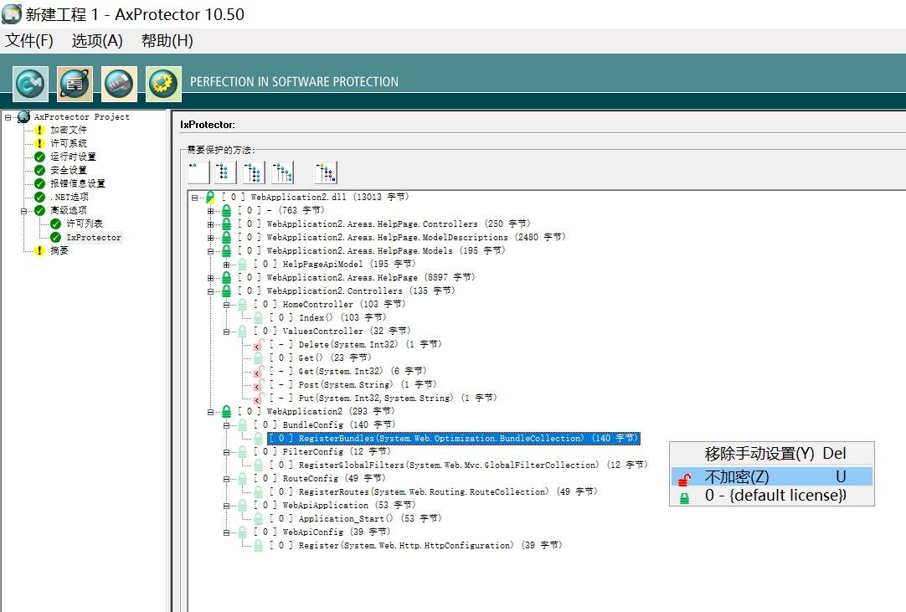Open the 许可系统 sidebar page
Viewport: 906px width, 612px height.
[68, 143]
